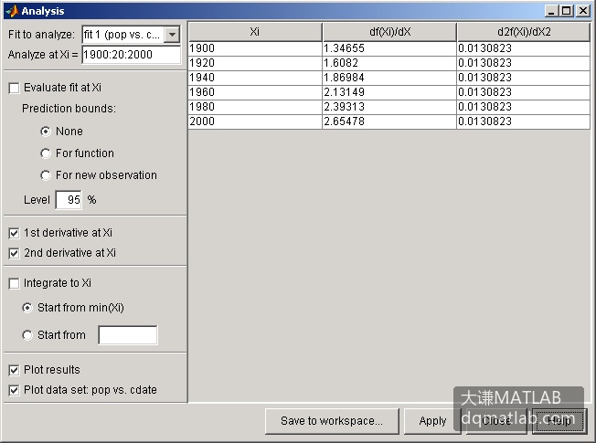Image resolution: width=596 pixels, height=443 pixels.
Task: Select the 1920 cell in Xi column
Action: pos(255,63)
